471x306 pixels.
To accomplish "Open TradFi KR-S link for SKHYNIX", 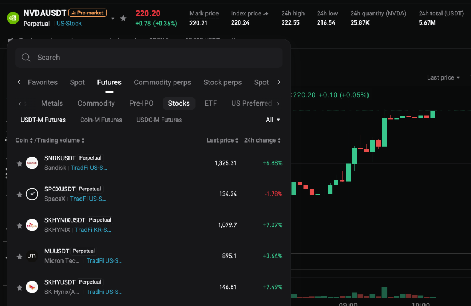I will coord(93,230).
